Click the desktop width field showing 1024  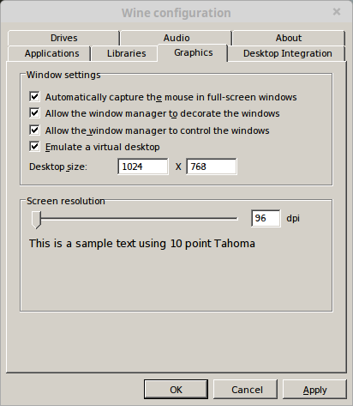coord(143,167)
